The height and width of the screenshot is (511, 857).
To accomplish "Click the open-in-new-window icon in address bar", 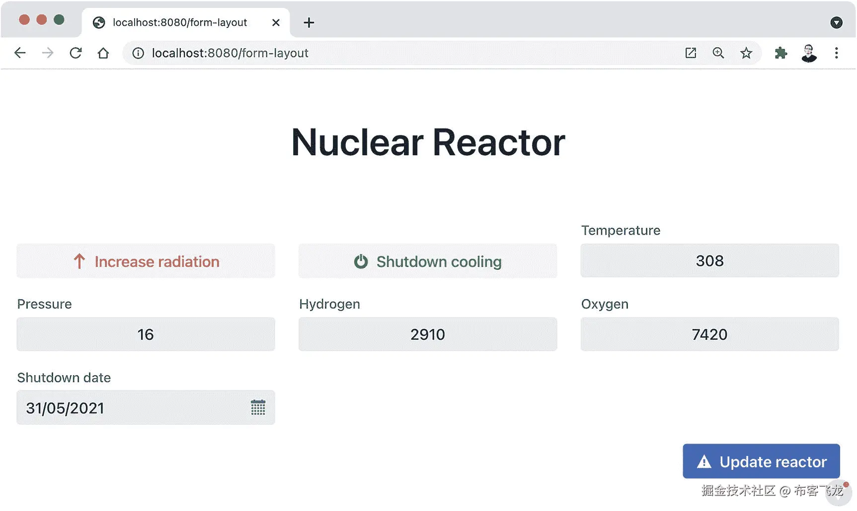I will [691, 53].
